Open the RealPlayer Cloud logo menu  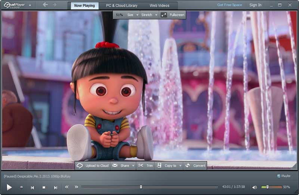(17, 5)
